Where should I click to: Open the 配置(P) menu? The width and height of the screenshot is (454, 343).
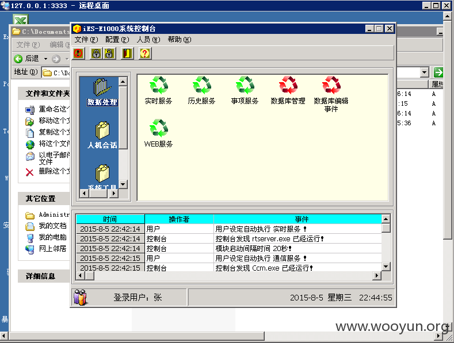117,39
